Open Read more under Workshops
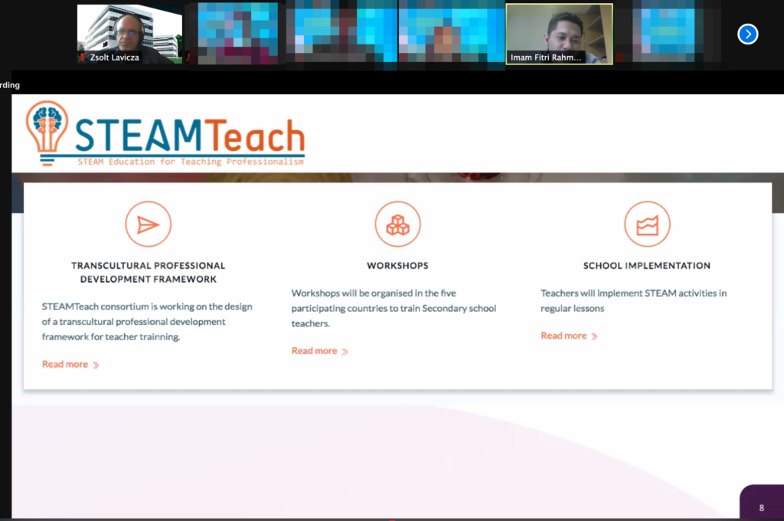The image size is (784, 521). tap(314, 351)
